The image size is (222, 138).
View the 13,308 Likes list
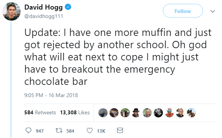pyautogui.click(x=75, y=112)
